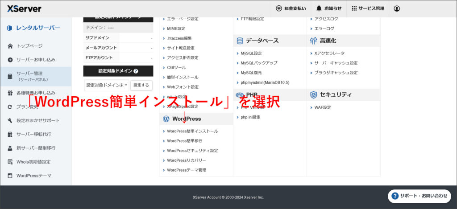
Task: Click FTPアカウント row label
Action: coord(99,57)
